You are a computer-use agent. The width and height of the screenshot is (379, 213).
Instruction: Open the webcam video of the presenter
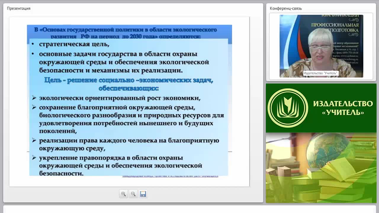pos(321,46)
